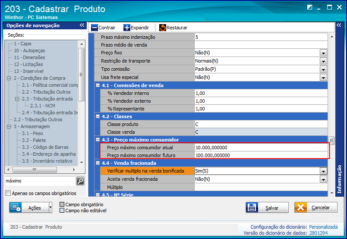Select 3.5 - Inventário rotativo section
Screen dimensions: 347x239
(x=47, y=161)
